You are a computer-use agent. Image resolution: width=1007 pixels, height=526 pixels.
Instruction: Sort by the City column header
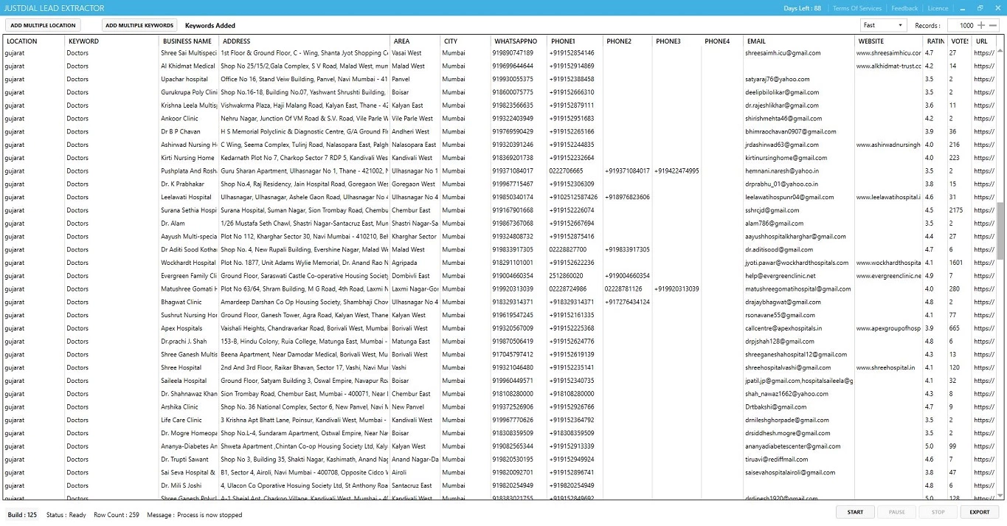(451, 41)
